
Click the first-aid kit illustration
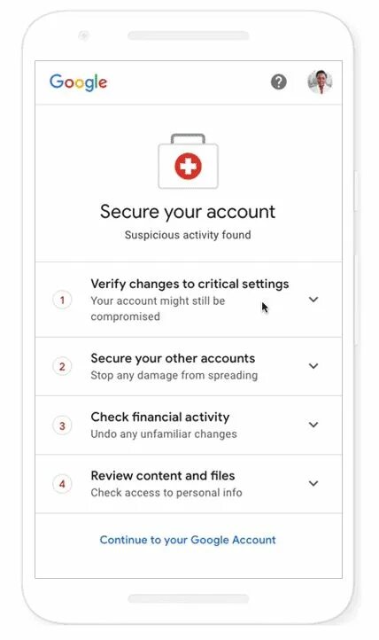pos(188,161)
